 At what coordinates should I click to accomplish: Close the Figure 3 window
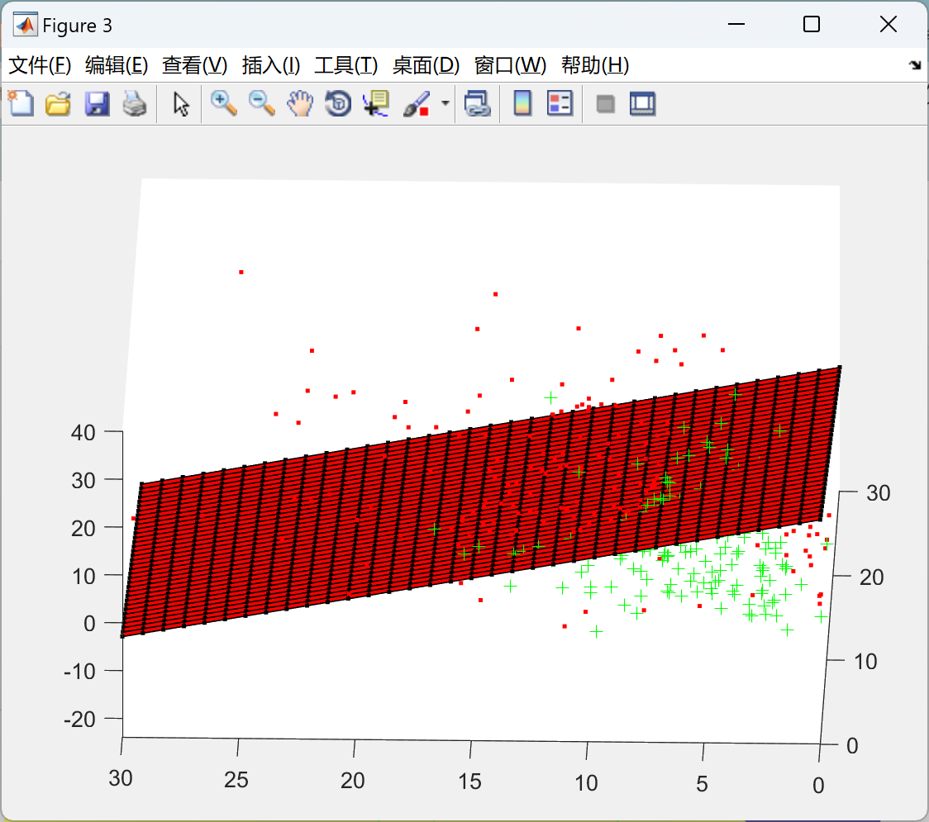[x=889, y=24]
